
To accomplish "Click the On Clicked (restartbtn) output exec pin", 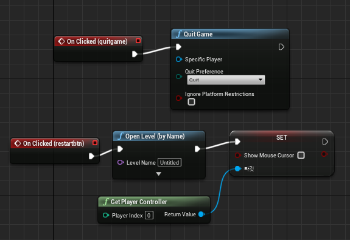I will pyautogui.click(x=91, y=156).
